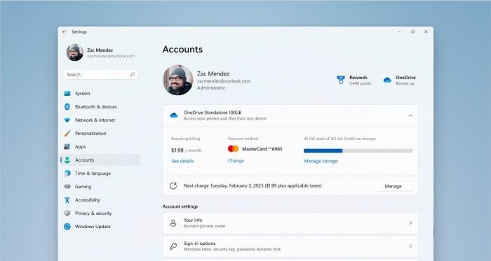This screenshot has height=261, width=491.
Task: Click the Rewards 3,440 points label
Action: coord(360,80)
